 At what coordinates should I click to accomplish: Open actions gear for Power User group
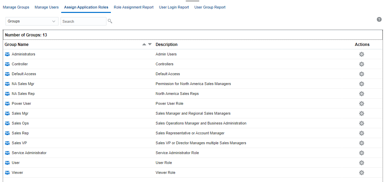point(362,104)
